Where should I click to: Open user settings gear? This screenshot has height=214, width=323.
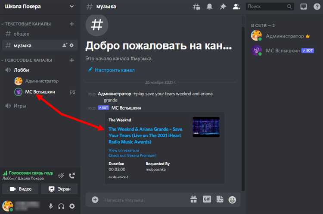click(72, 206)
